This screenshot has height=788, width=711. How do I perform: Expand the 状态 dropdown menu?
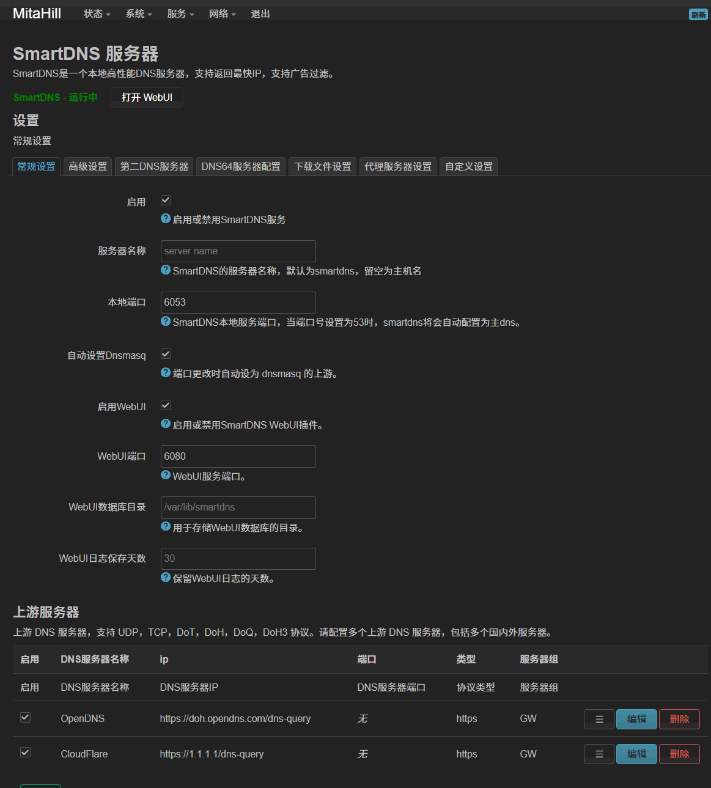pyautogui.click(x=97, y=14)
